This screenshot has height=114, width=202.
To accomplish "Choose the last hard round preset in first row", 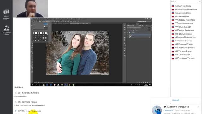I will (46, 33).
